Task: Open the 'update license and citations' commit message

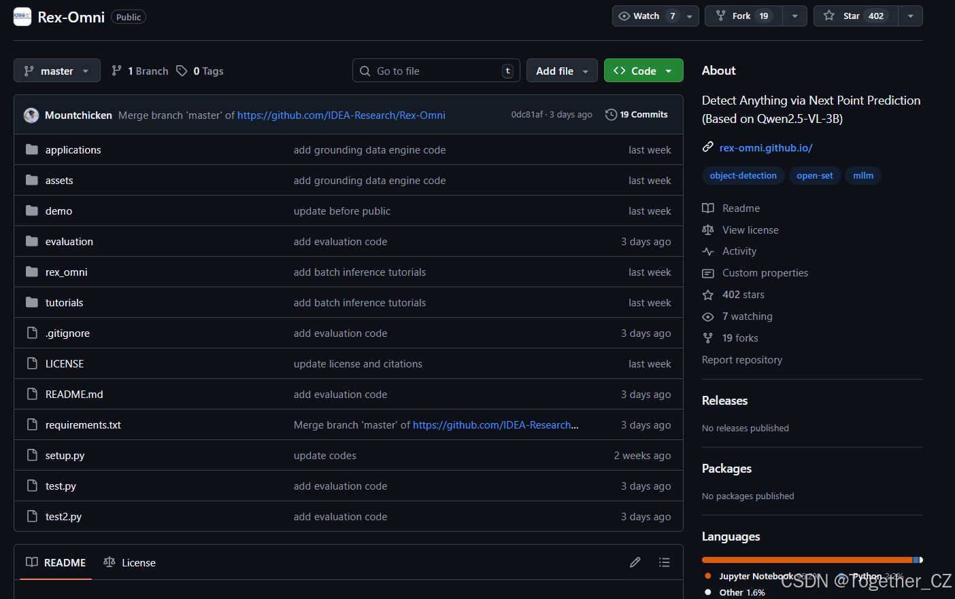Action: 358,364
